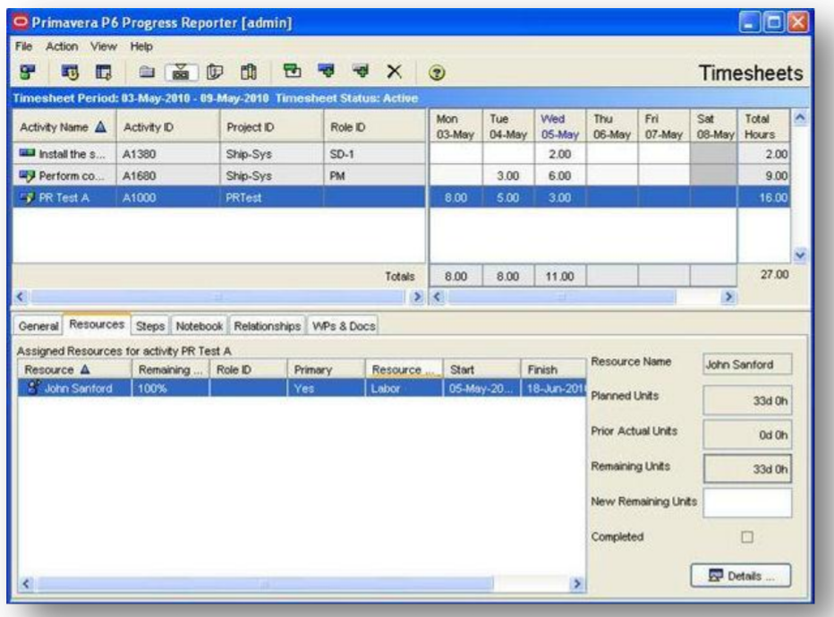Click the yellow help question icon
Screen dimensions: 834x617
tap(437, 73)
